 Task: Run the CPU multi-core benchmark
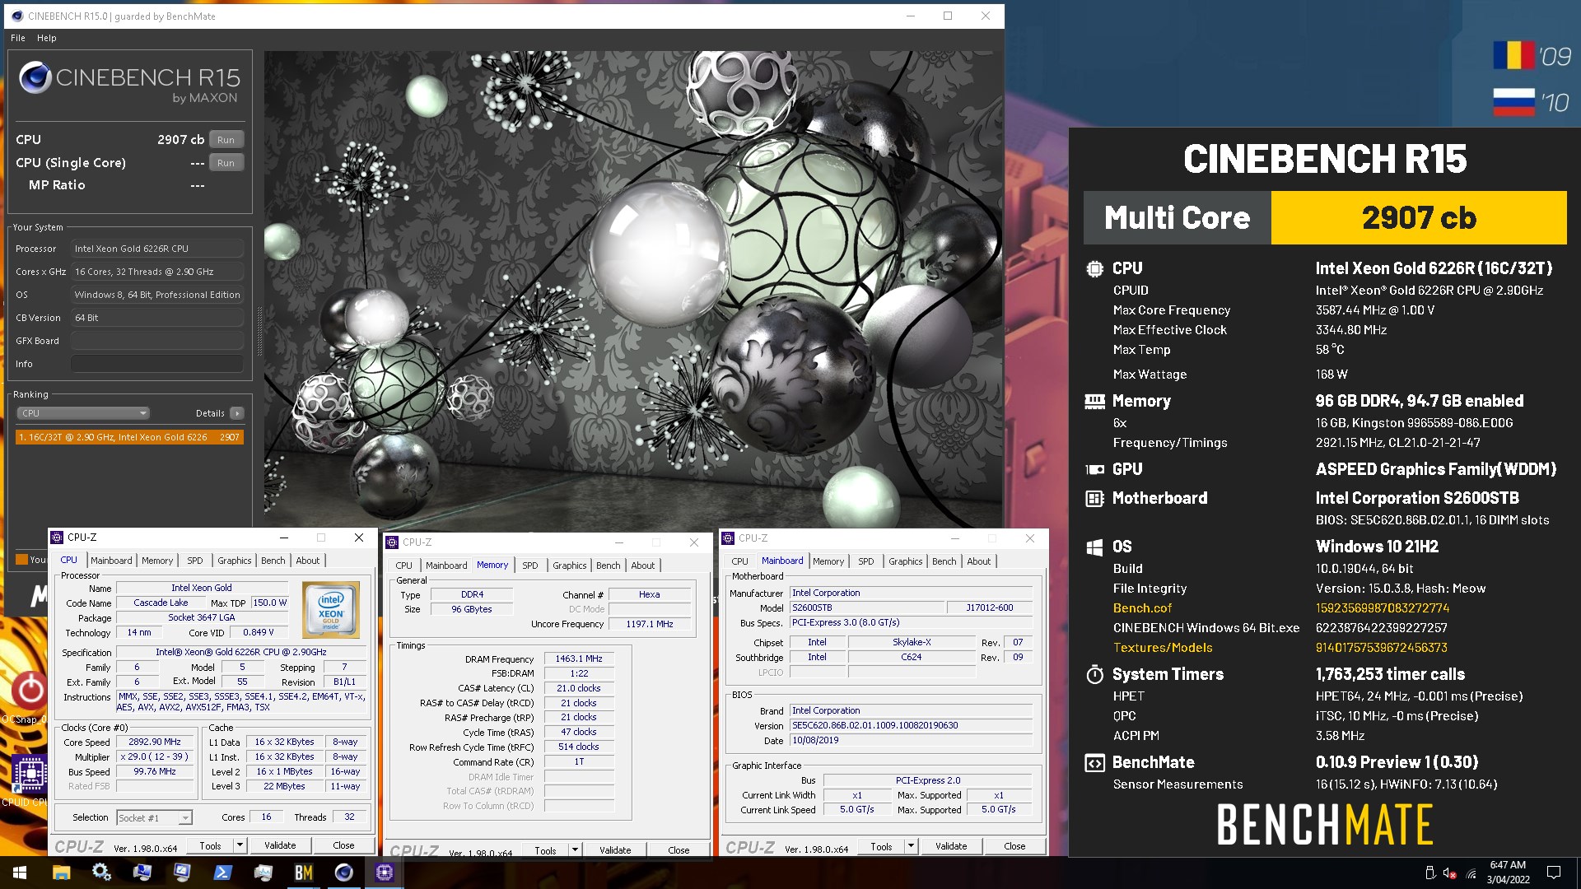coord(226,140)
